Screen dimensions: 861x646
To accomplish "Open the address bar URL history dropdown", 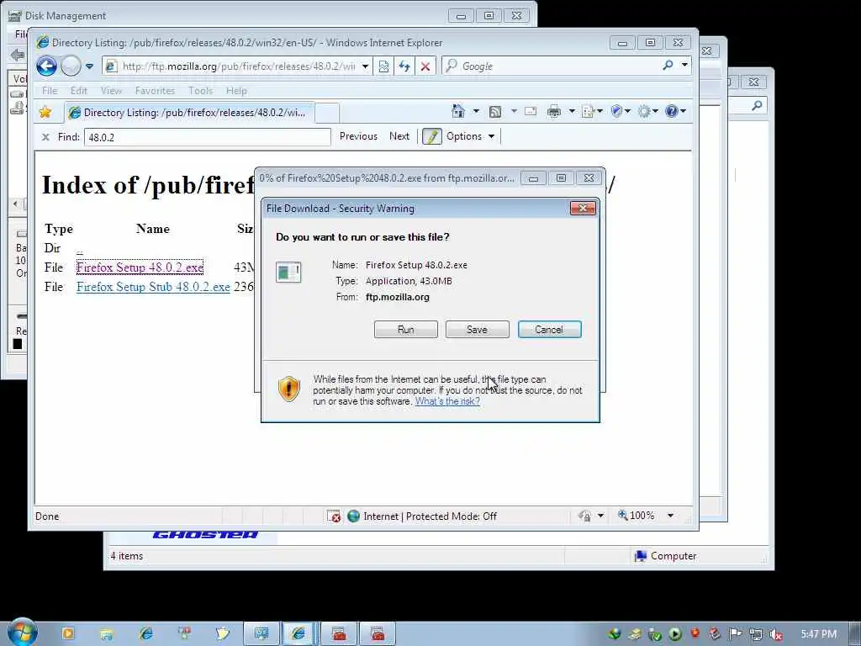I will 365,66.
